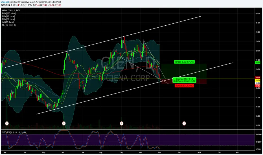
Task: Click the 40.0000 Stoch RSI axis label
Action: [x=258, y=142]
